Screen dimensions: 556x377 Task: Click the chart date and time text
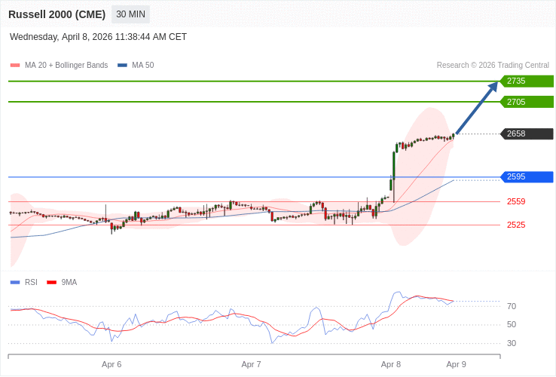pos(98,37)
